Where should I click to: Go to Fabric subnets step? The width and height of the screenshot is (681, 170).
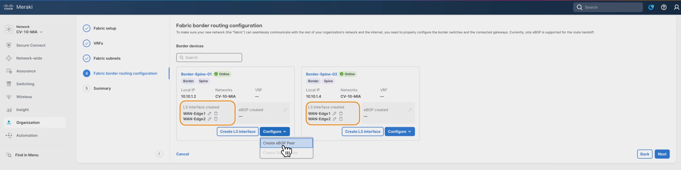tap(107, 58)
